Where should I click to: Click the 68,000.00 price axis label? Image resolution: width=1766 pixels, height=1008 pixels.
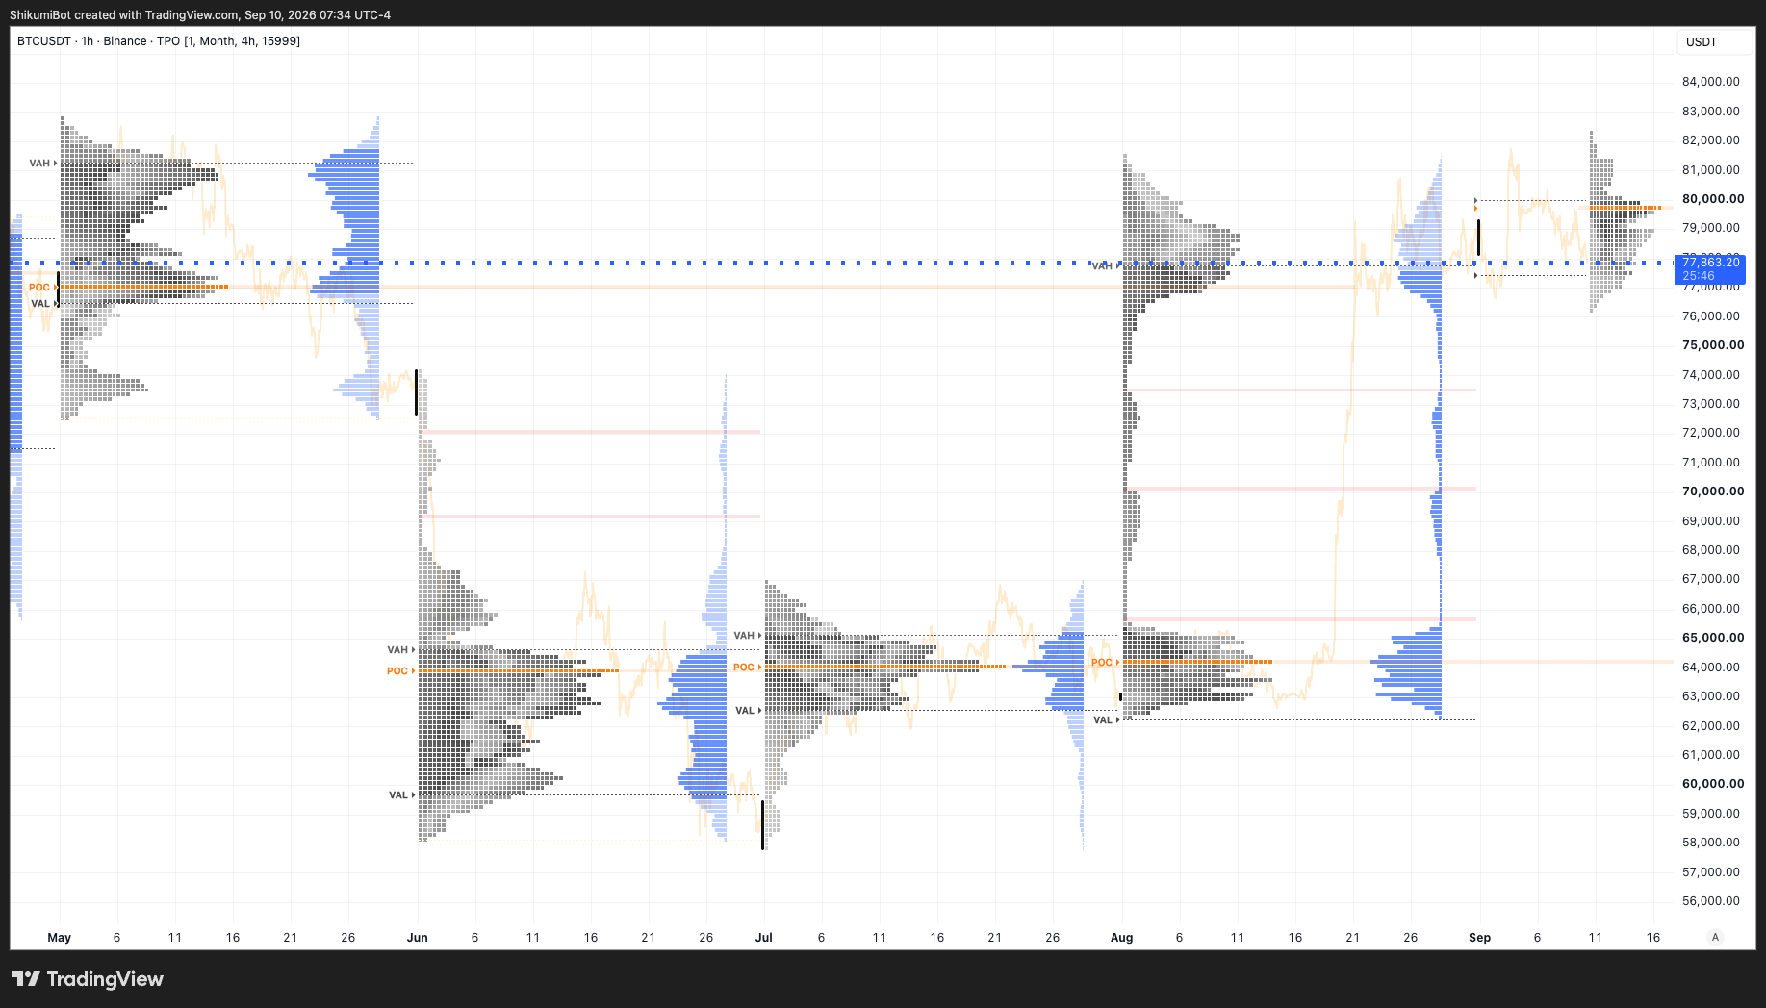pos(1711,550)
